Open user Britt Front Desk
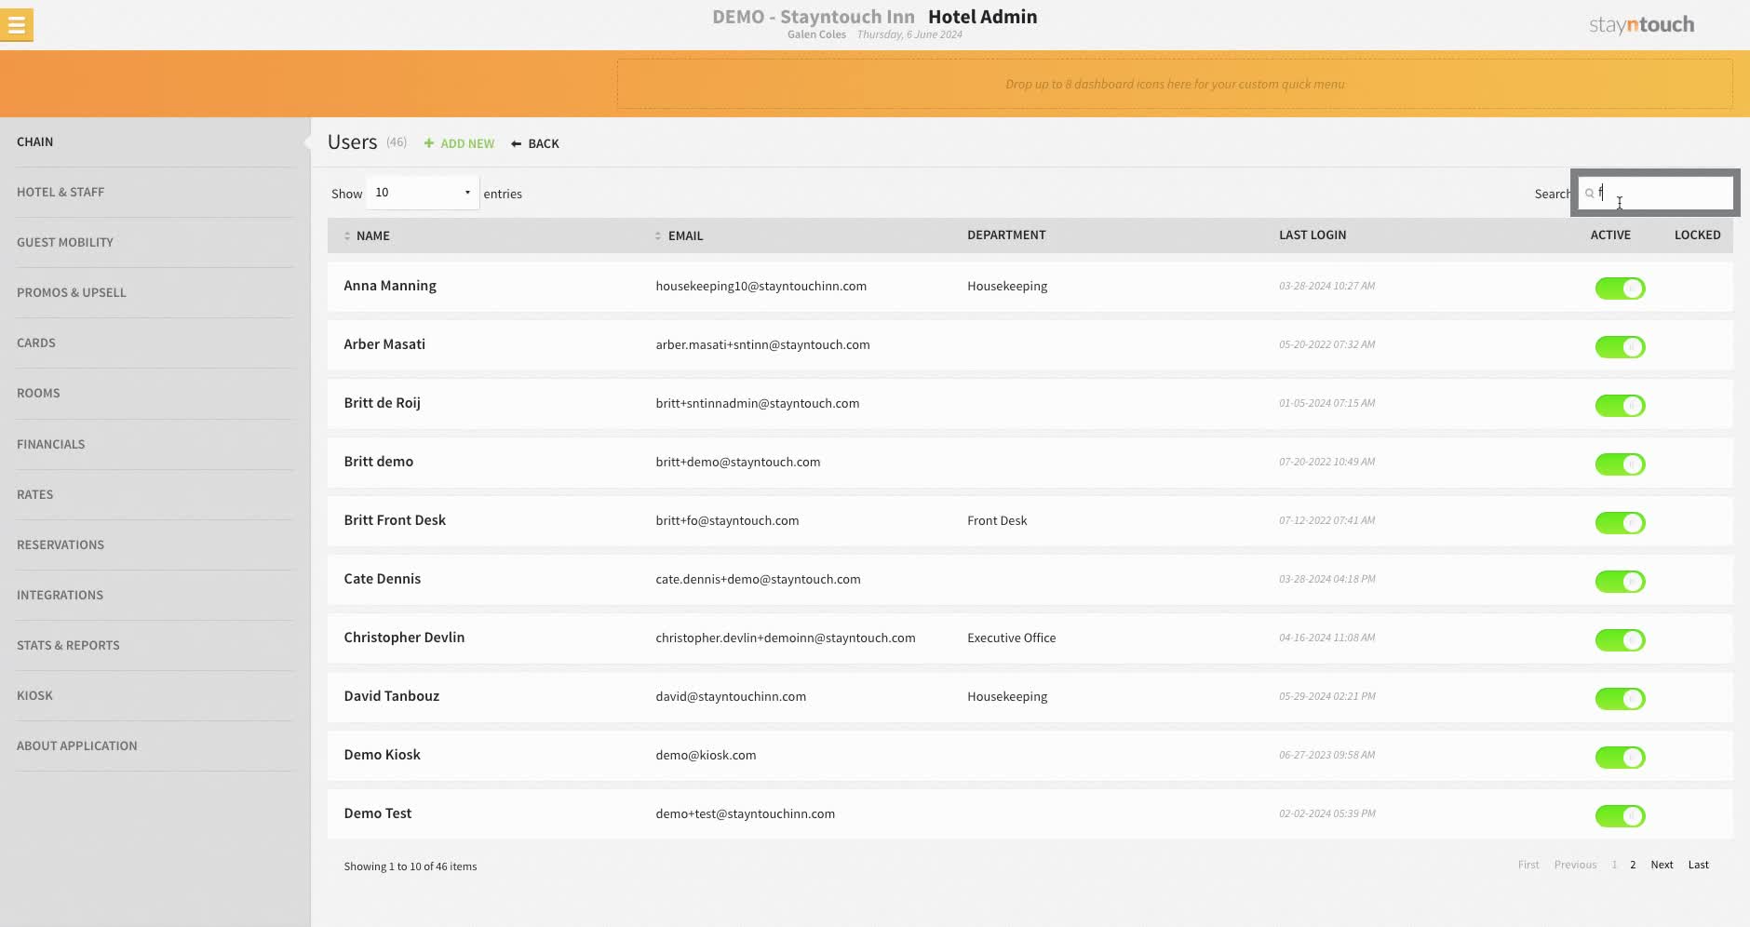1750x927 pixels. tap(395, 520)
